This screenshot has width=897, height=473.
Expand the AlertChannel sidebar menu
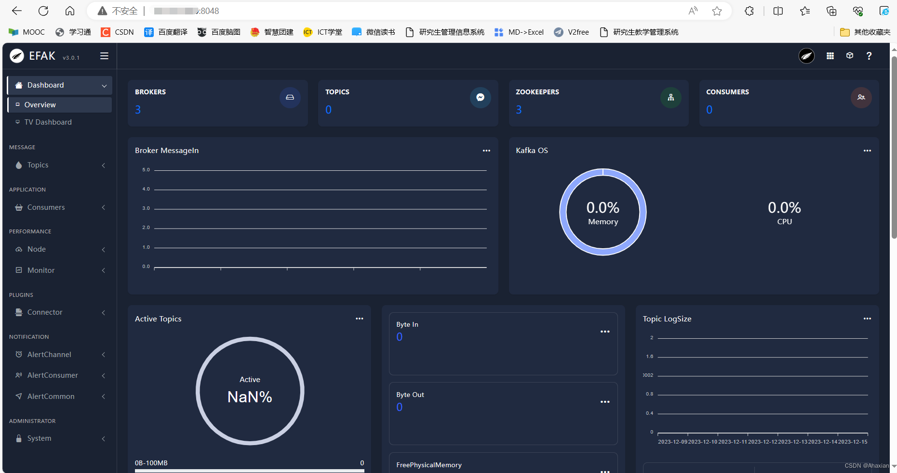[60, 355]
